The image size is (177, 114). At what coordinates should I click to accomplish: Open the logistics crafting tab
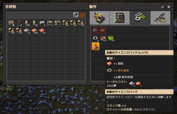tap(100, 18)
